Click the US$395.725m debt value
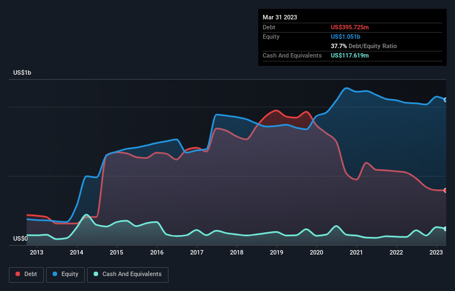Image resolution: width=455 pixels, height=291 pixels. [x=350, y=27]
